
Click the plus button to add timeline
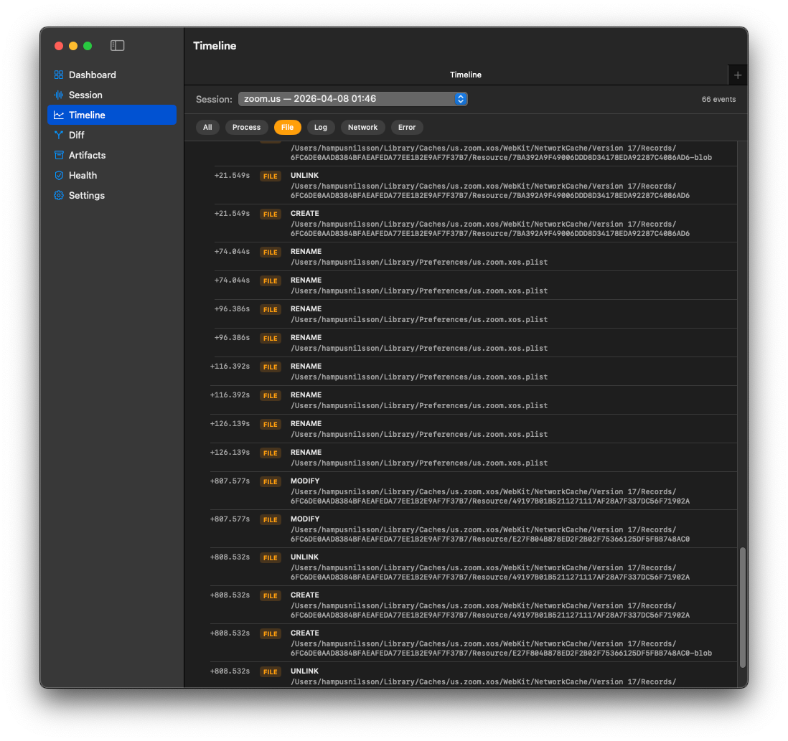click(737, 75)
